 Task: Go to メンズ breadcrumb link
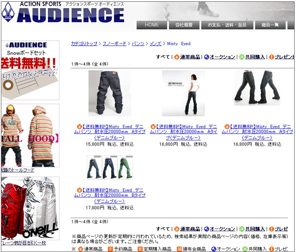[155, 44]
